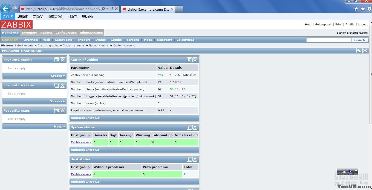Go to Web submenu
This screenshot has height=190, width=372.
[47, 40]
